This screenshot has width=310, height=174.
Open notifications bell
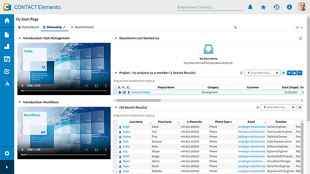tap(250, 7)
